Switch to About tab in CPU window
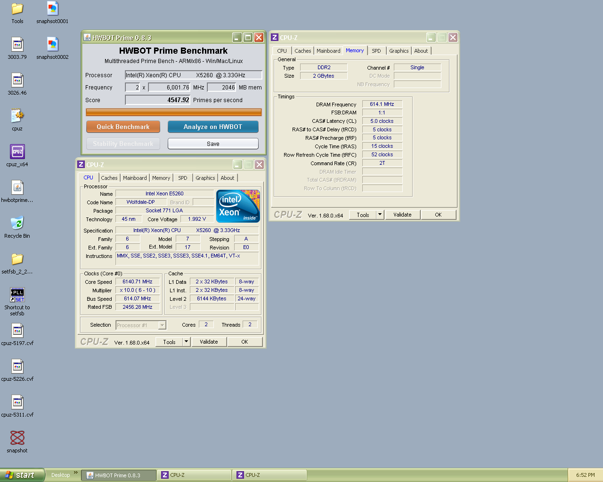Image resolution: width=603 pixels, height=482 pixels. click(x=228, y=178)
